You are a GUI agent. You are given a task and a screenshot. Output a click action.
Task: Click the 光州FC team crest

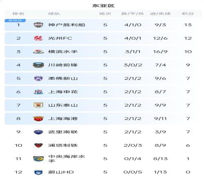pos(38,38)
